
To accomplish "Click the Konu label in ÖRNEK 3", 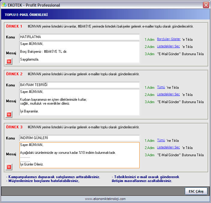I will point(11,138).
